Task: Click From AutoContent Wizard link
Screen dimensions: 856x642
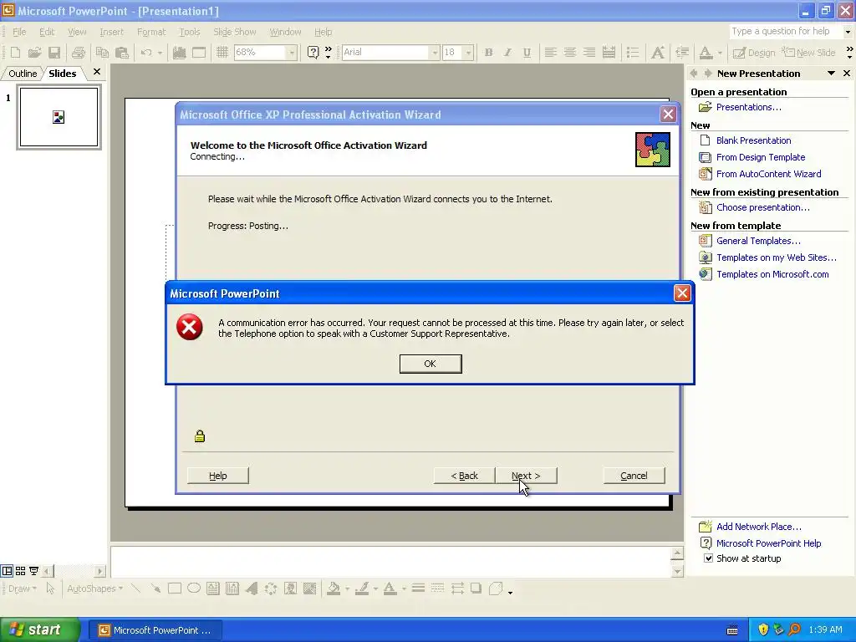Action: [x=769, y=174]
